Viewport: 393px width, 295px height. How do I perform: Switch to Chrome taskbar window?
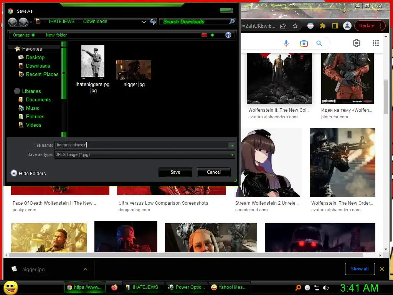pyautogui.click(x=85, y=287)
